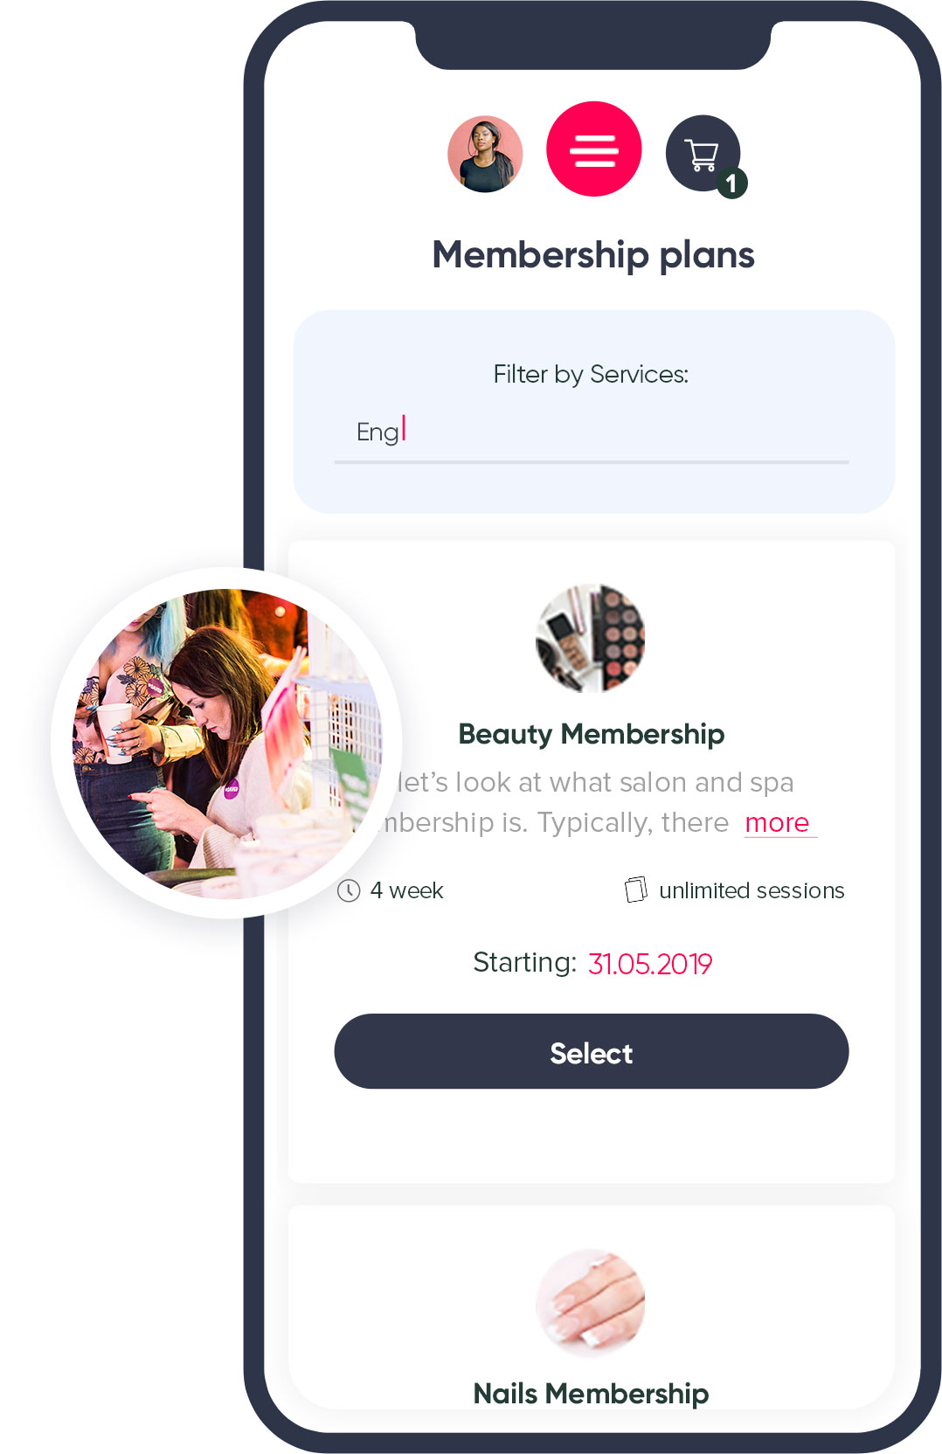Open the user profile avatar

point(485,154)
